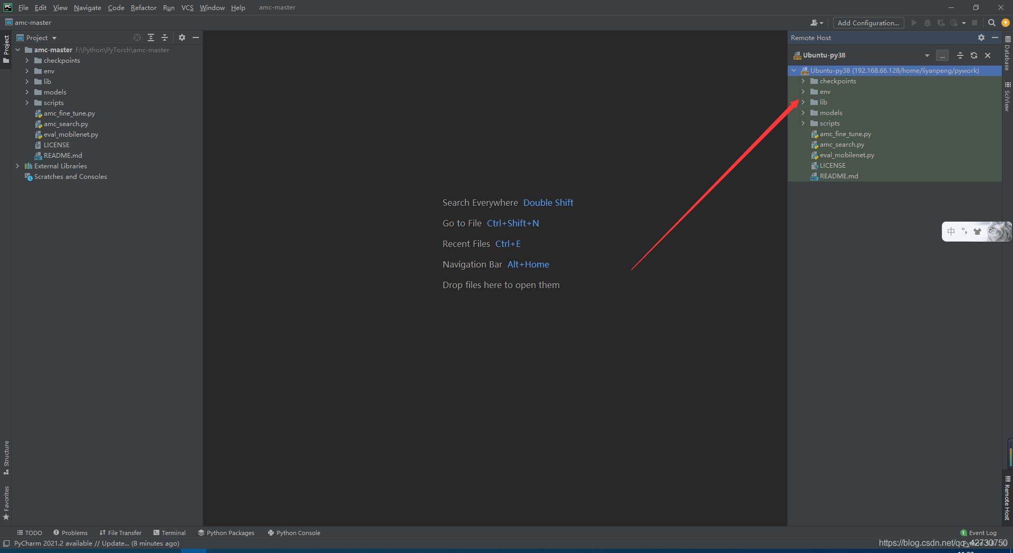Click Expand All icon in Project panel
This screenshot has height=553, width=1013.
151,37
